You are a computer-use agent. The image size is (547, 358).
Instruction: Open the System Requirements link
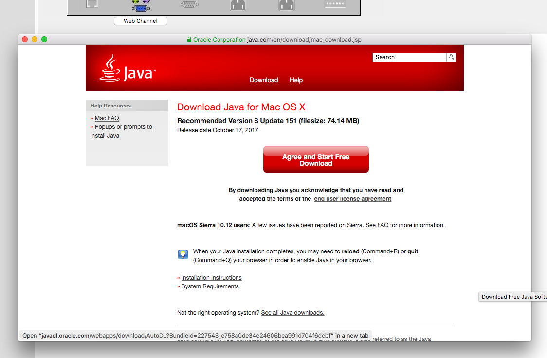pos(210,286)
